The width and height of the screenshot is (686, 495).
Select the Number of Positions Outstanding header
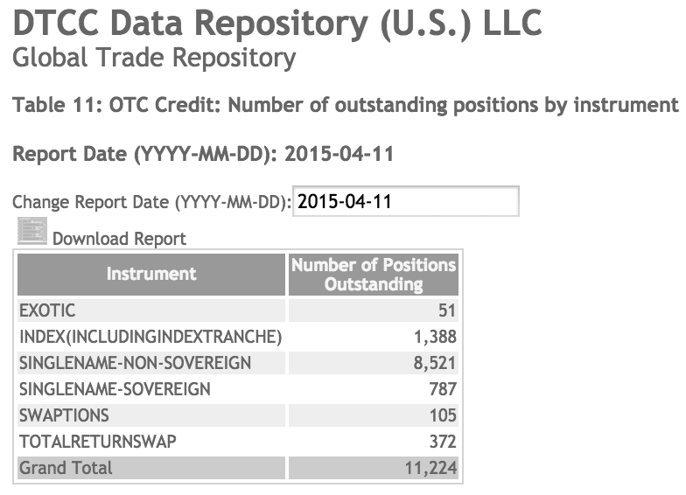point(373,275)
